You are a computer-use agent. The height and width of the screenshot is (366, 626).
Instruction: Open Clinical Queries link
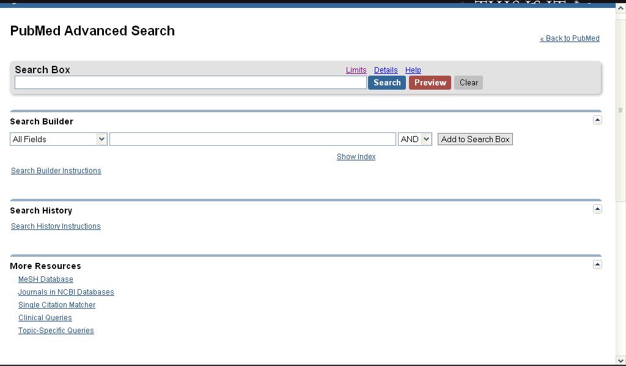point(45,317)
